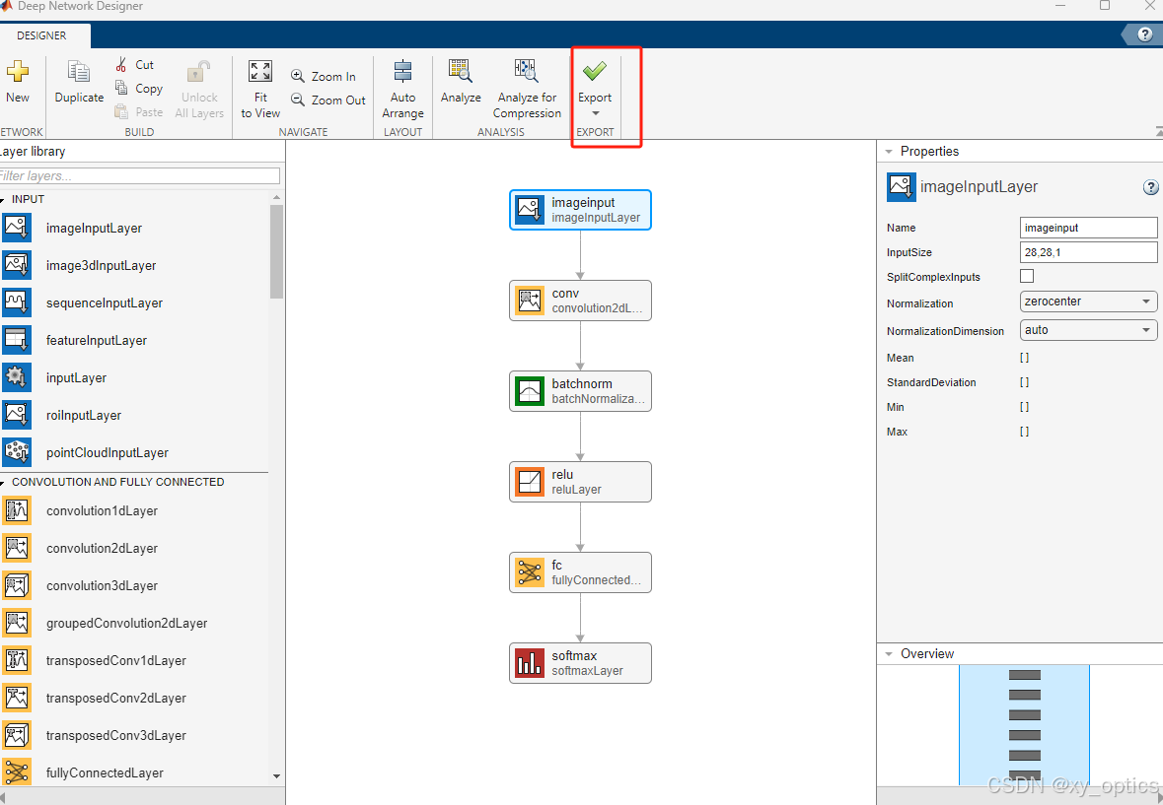The width and height of the screenshot is (1163, 805).
Task: Click the Mean value brackets
Action: point(1024,358)
